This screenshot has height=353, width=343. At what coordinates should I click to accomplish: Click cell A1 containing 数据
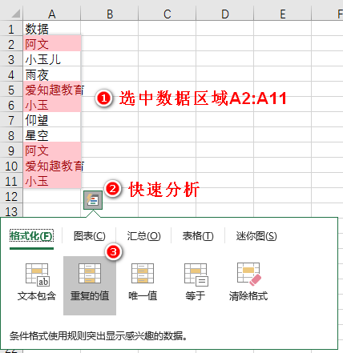(x=52, y=29)
